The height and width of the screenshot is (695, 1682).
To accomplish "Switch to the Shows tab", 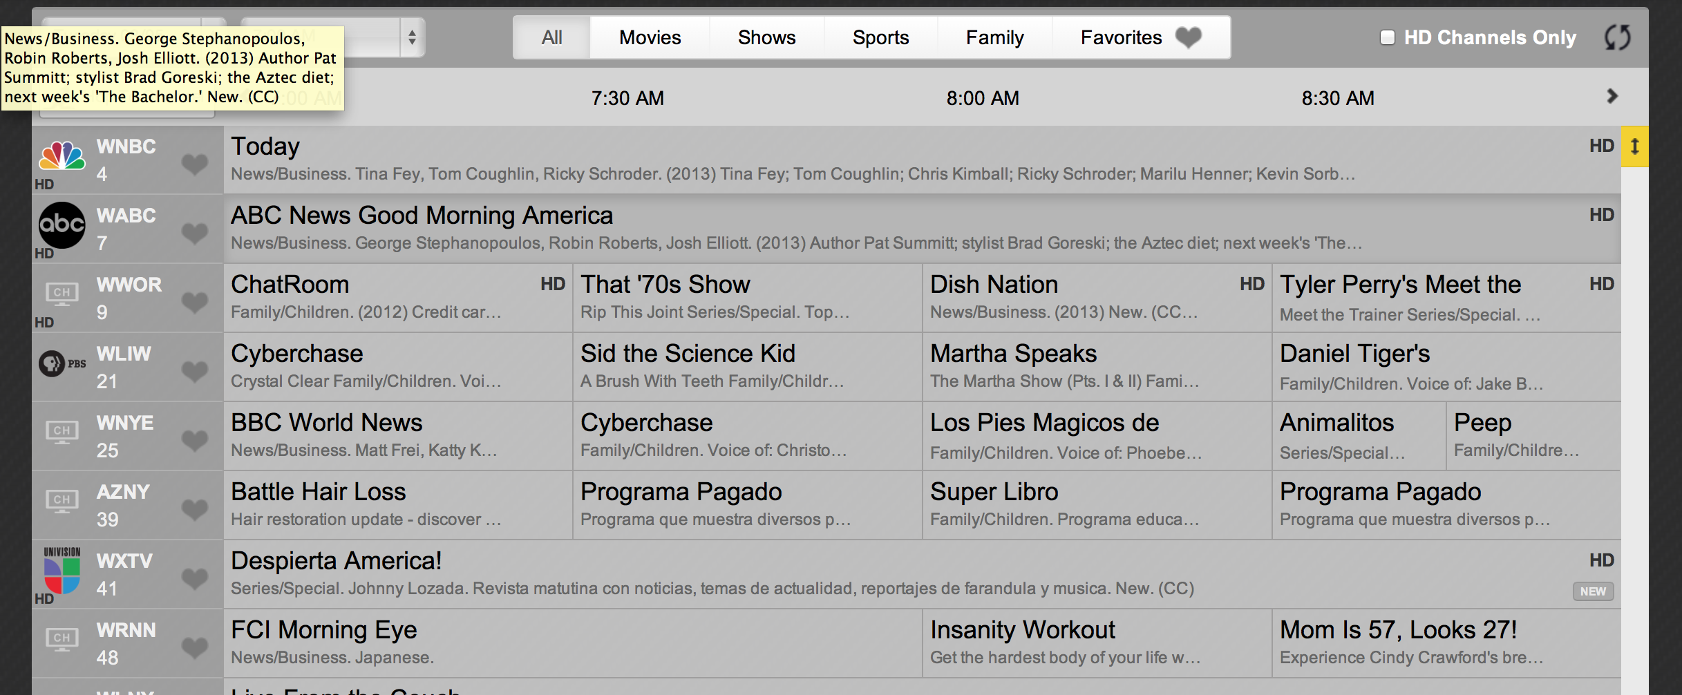I will [x=766, y=37].
